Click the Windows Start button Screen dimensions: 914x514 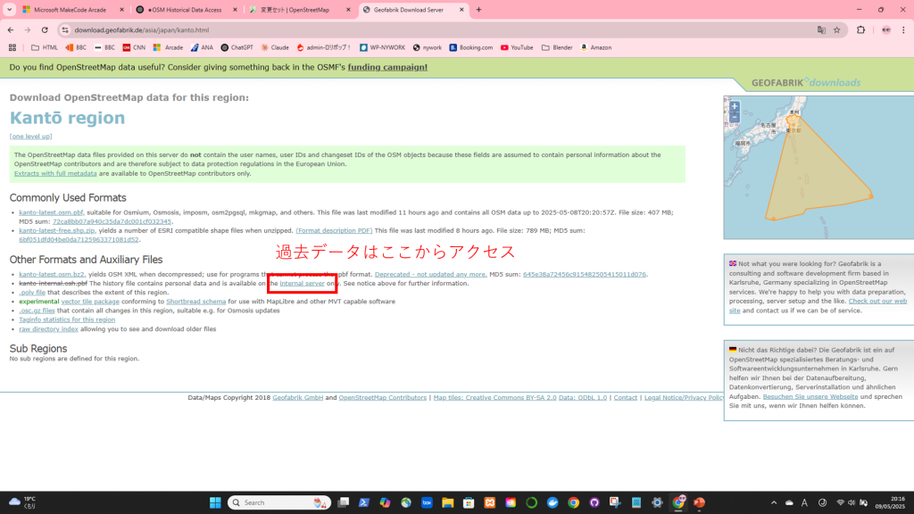[x=215, y=502]
